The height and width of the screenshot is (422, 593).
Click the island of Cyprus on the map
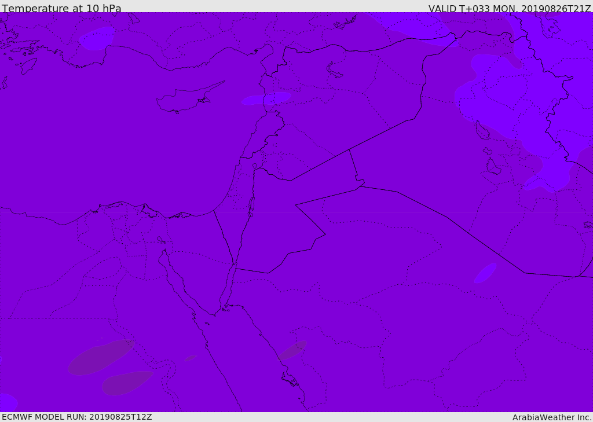[x=189, y=98]
